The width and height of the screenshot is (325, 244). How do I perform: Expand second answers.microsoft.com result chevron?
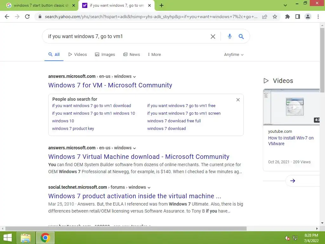[134, 148]
